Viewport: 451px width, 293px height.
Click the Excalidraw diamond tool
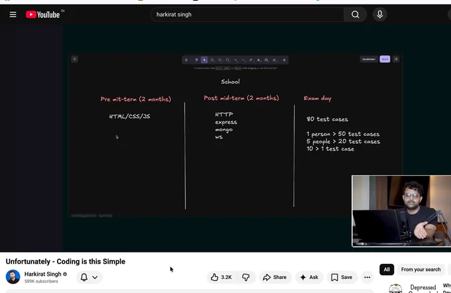click(x=220, y=60)
